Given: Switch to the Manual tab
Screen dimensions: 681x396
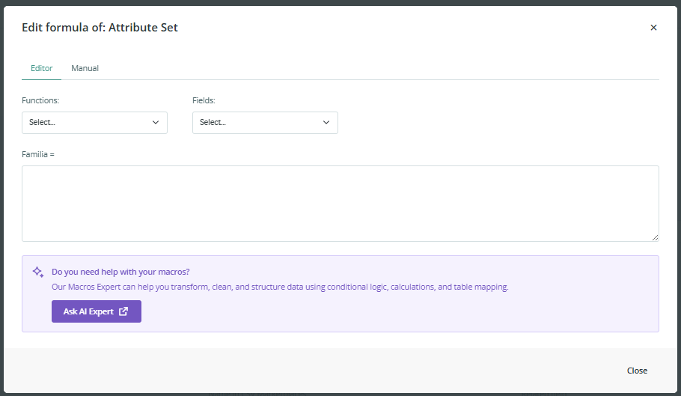Looking at the screenshot, I should point(85,68).
